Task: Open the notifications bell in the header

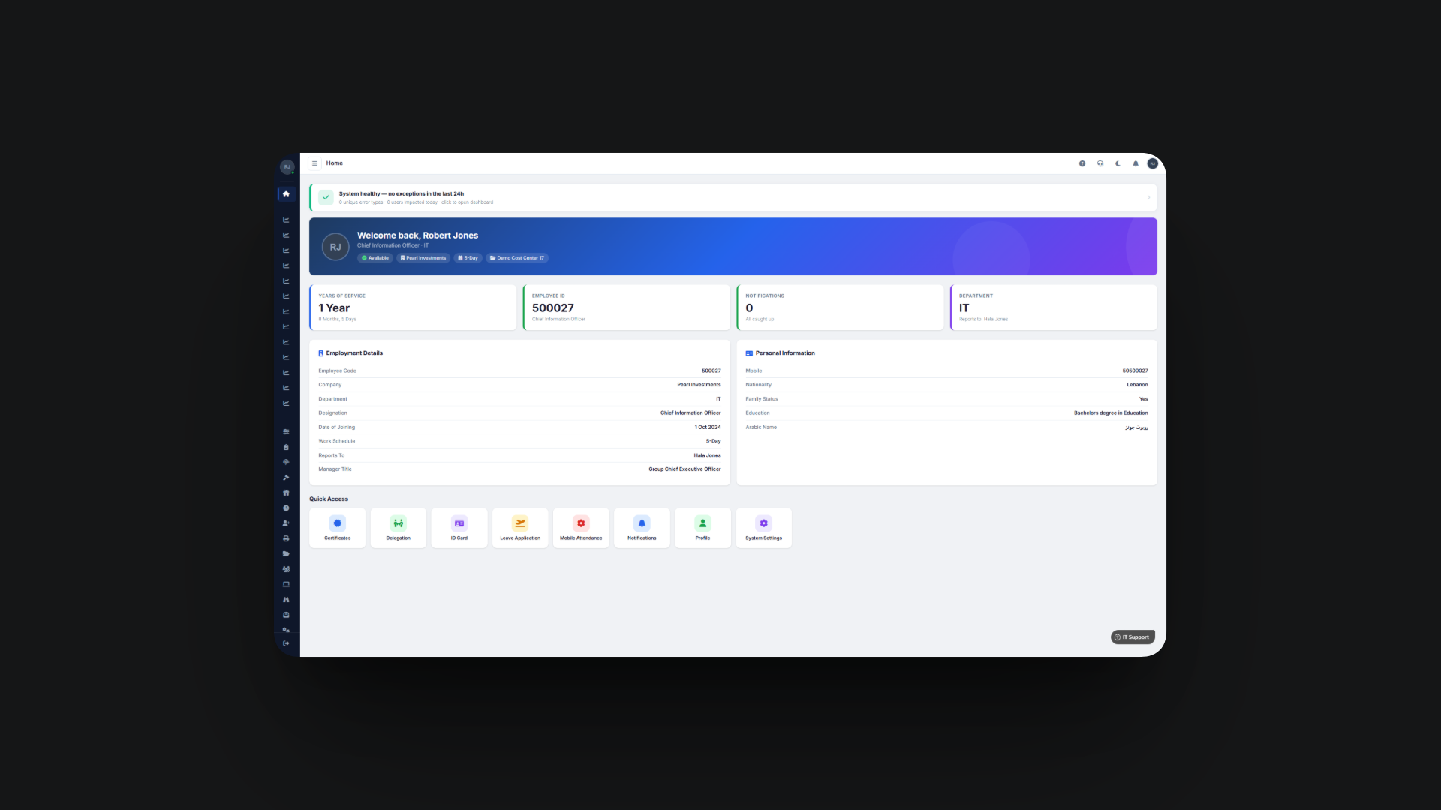Action: [x=1136, y=163]
